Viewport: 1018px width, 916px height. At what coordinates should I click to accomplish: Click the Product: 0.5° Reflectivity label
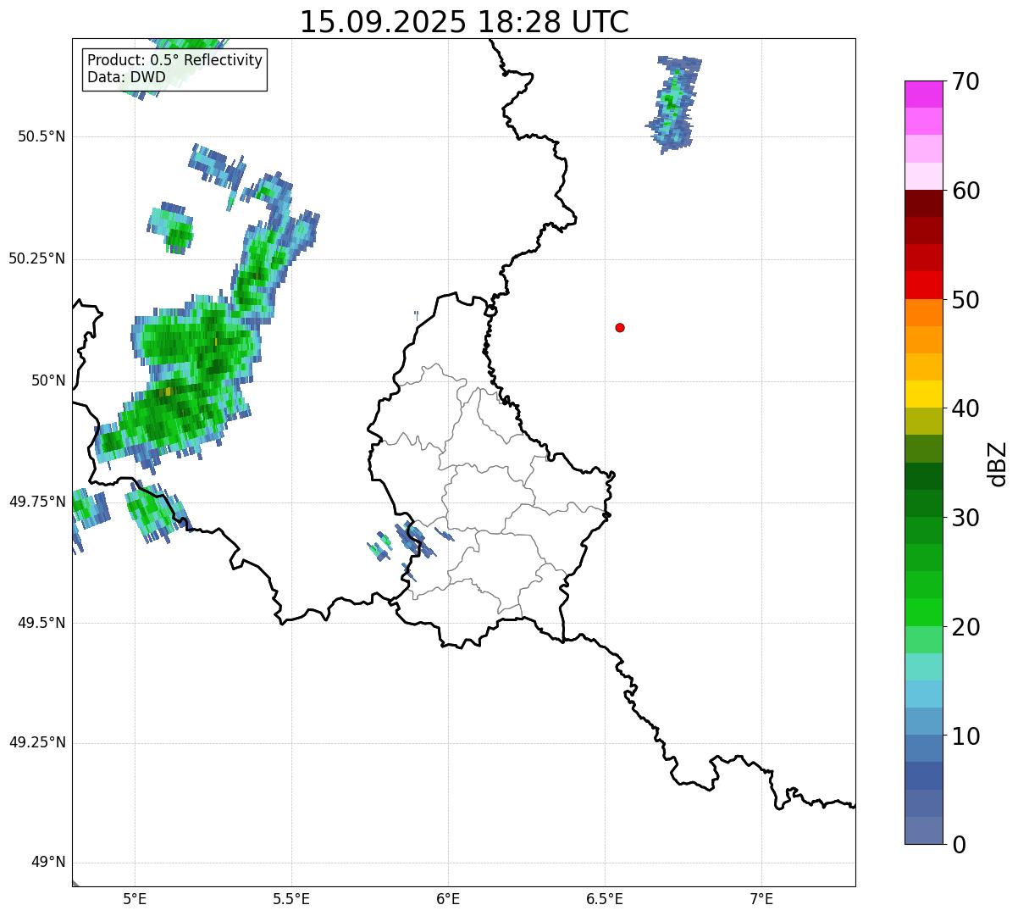tap(174, 61)
